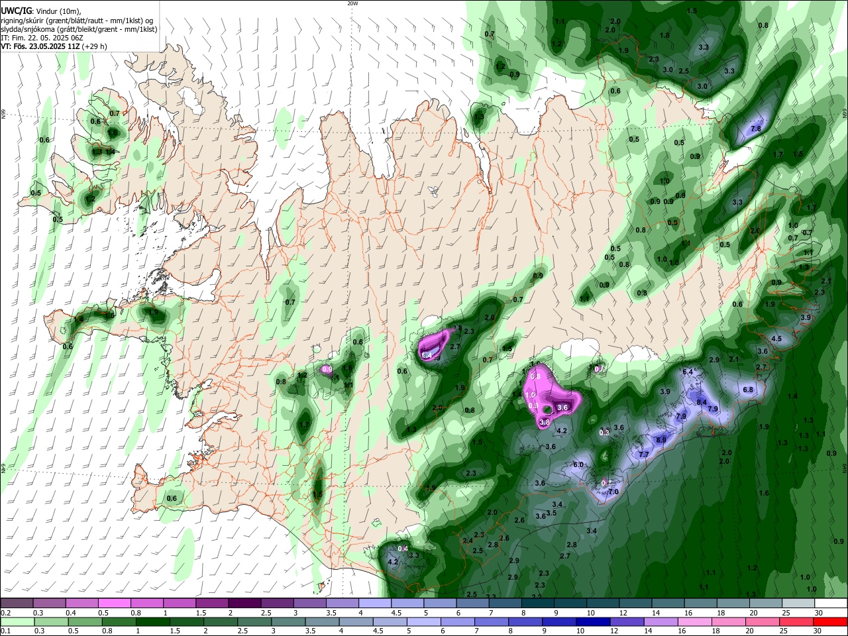The height and width of the screenshot is (636, 848).
Task: Click the 20W longitude label at top
Action: coord(352,3)
